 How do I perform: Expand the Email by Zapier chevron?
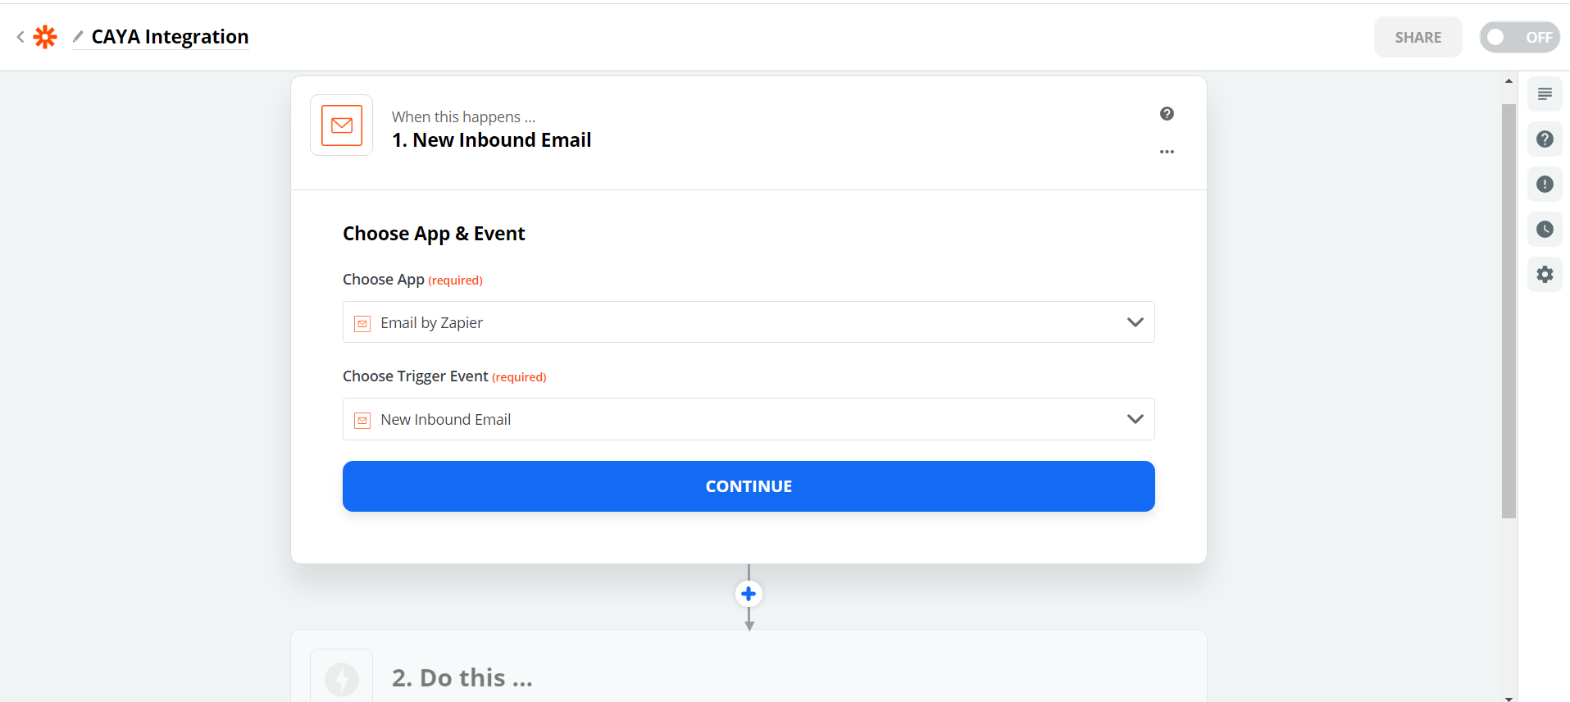coord(1135,322)
